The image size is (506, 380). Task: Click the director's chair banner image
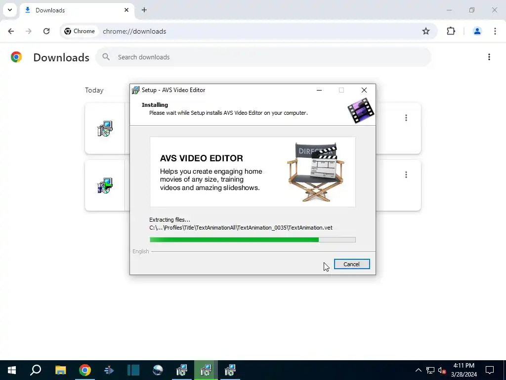point(253,172)
